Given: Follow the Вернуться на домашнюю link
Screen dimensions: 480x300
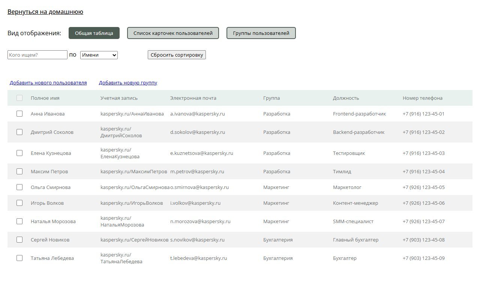Looking at the screenshot, I should 45,12.
